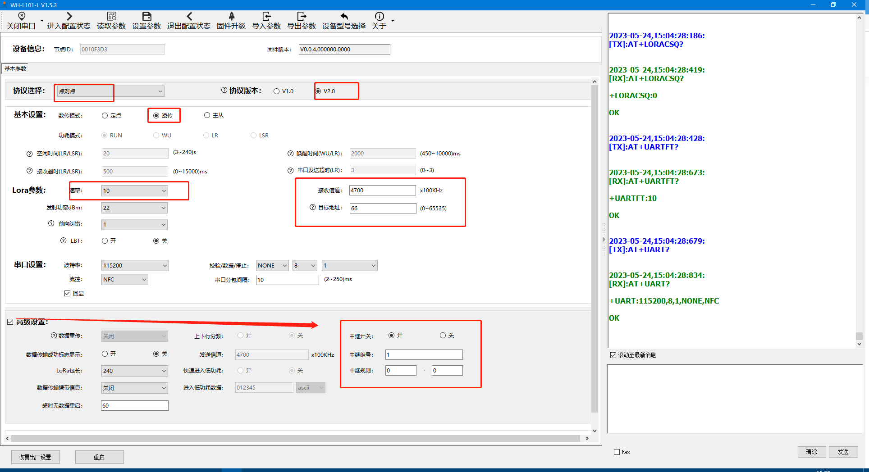Click the 进入配置状态 toolbar icon
This screenshot has height=472, width=869.
[x=69, y=17]
